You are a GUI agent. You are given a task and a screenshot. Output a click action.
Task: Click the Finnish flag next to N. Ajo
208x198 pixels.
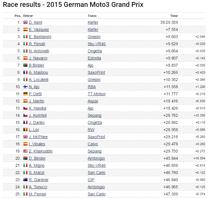click(25, 87)
